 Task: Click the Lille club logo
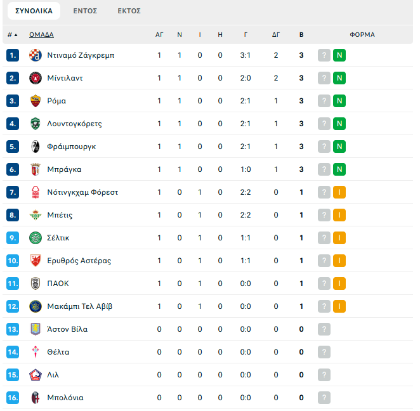(36, 375)
